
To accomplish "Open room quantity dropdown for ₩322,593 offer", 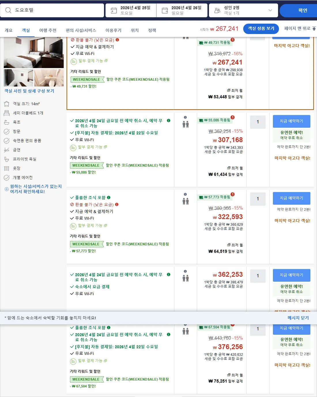I will (x=258, y=199).
